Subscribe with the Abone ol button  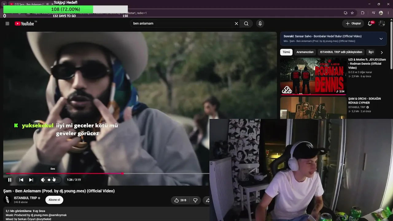(x=54, y=200)
